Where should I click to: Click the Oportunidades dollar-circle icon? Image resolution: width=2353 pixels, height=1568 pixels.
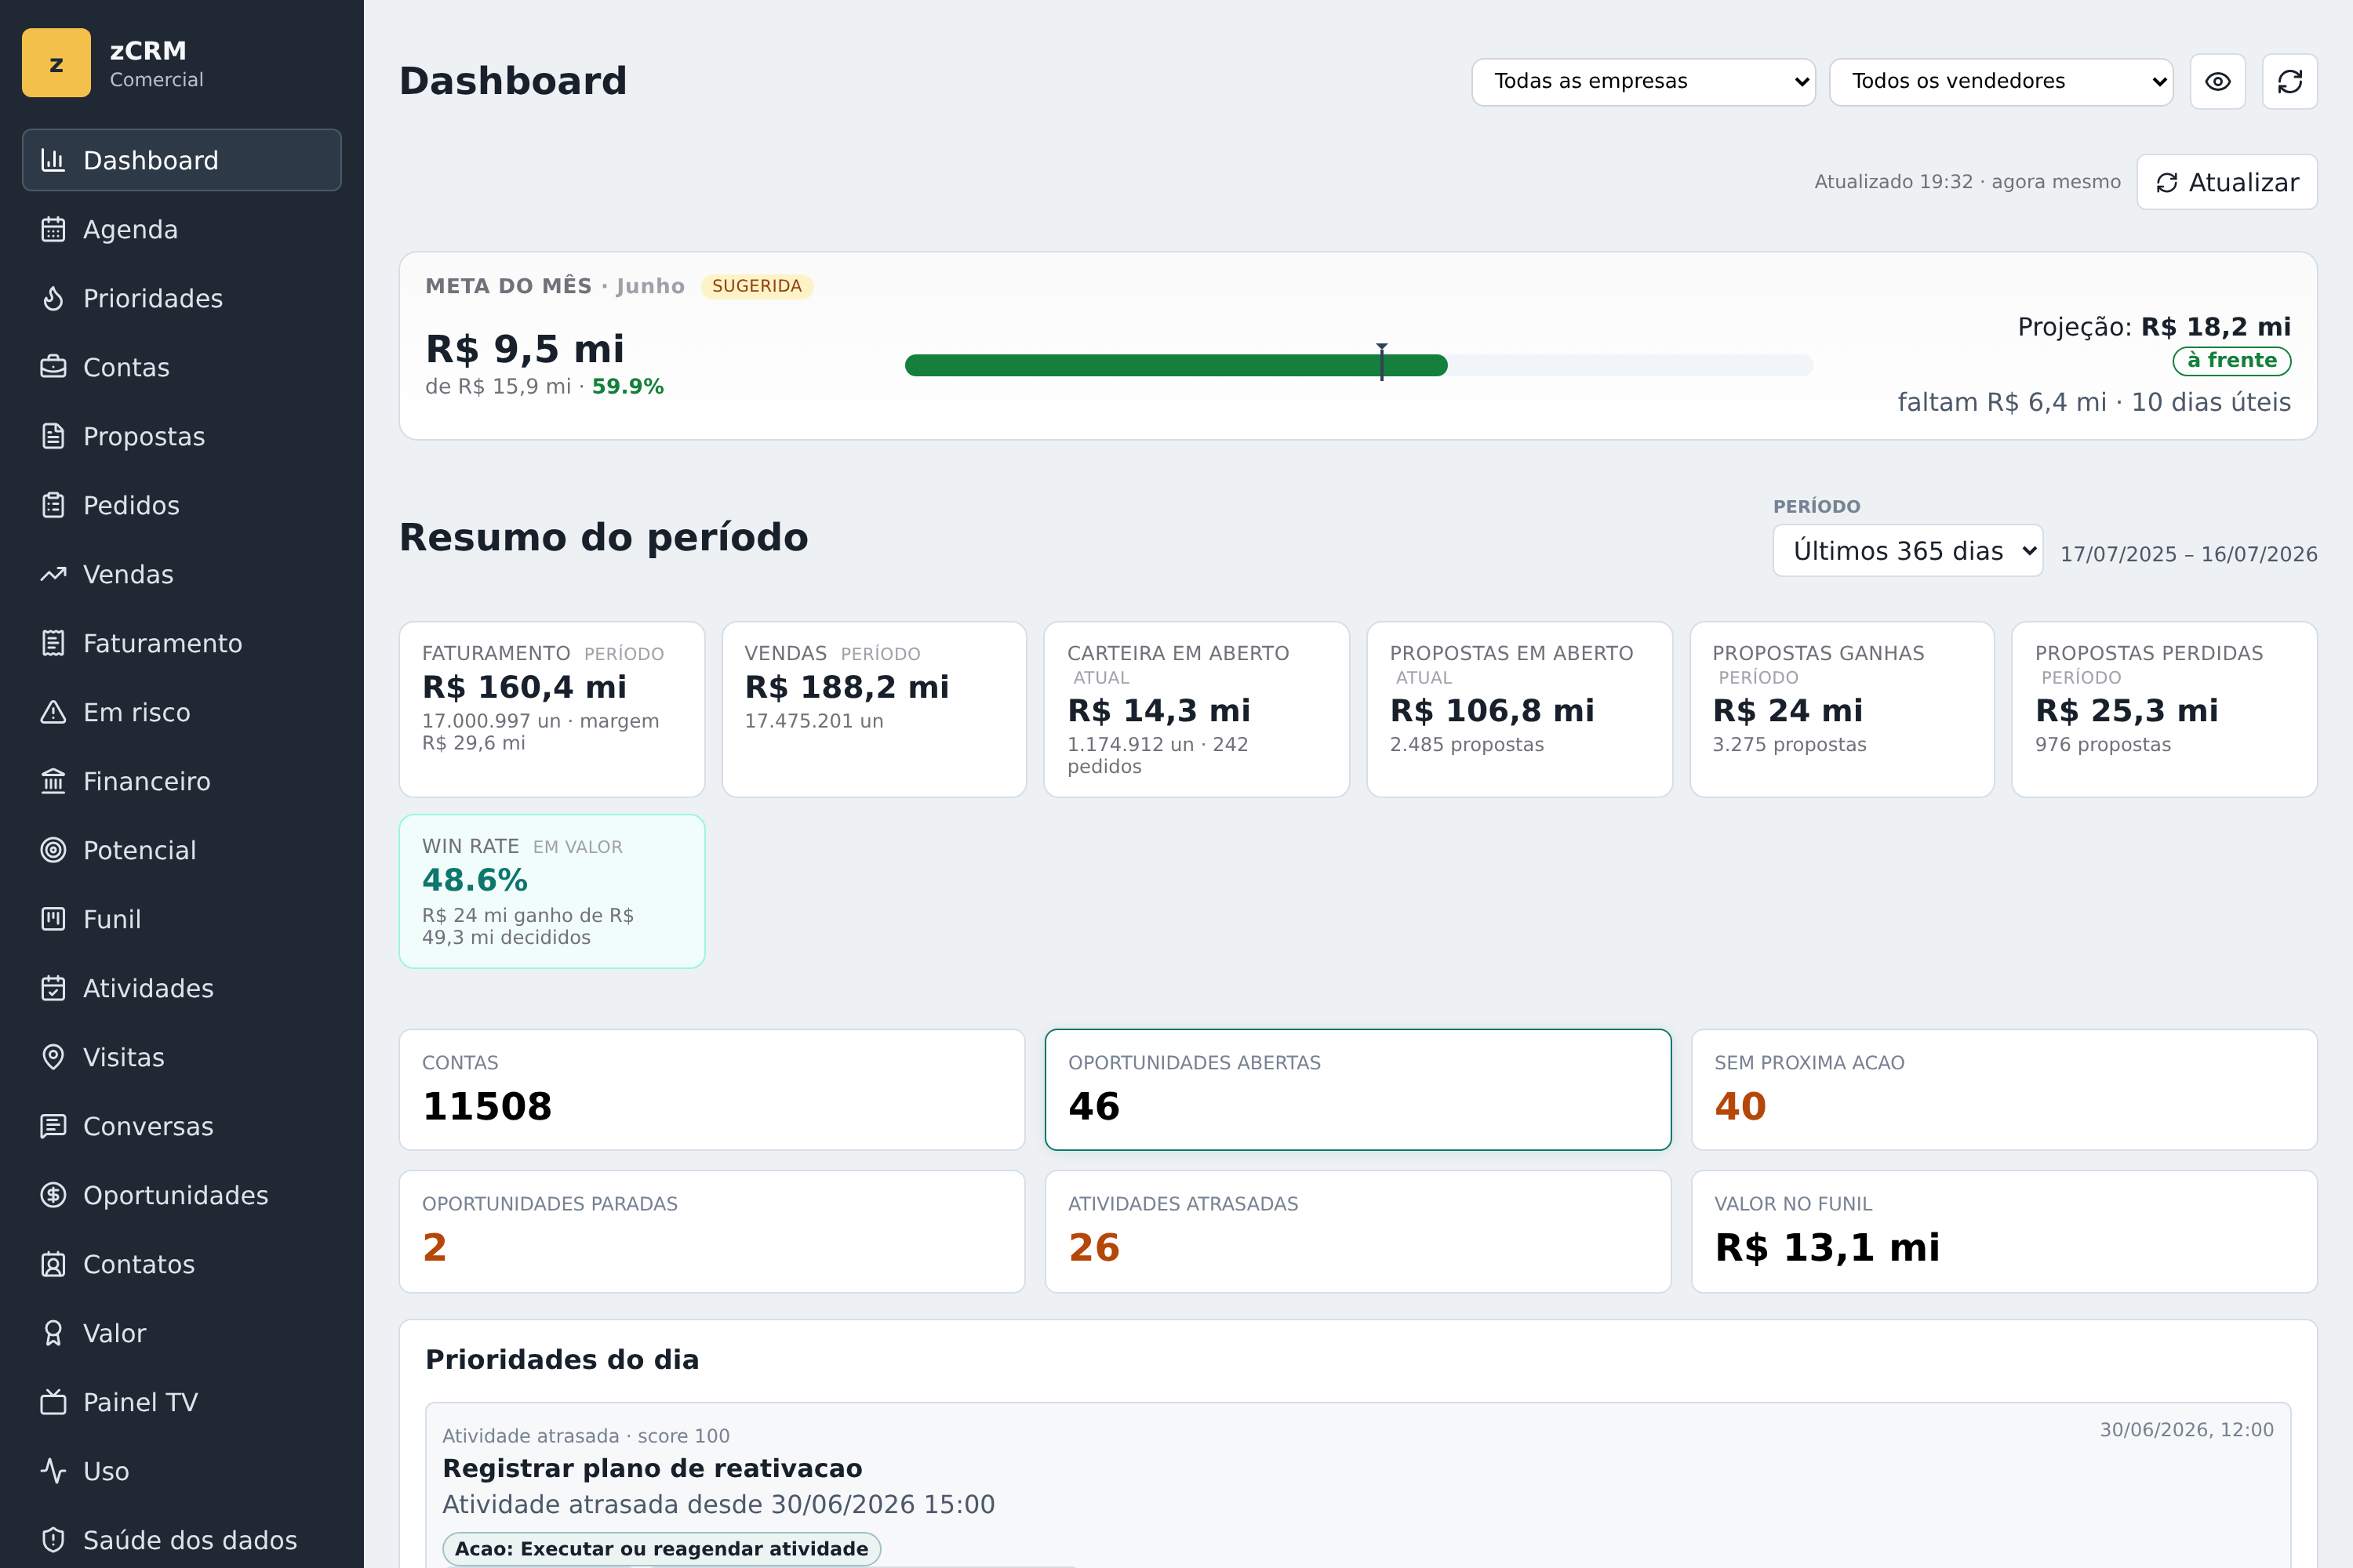[x=53, y=1195]
